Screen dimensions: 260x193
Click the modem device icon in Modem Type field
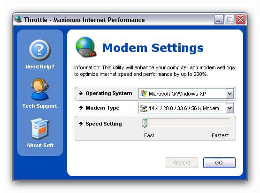click(144, 108)
